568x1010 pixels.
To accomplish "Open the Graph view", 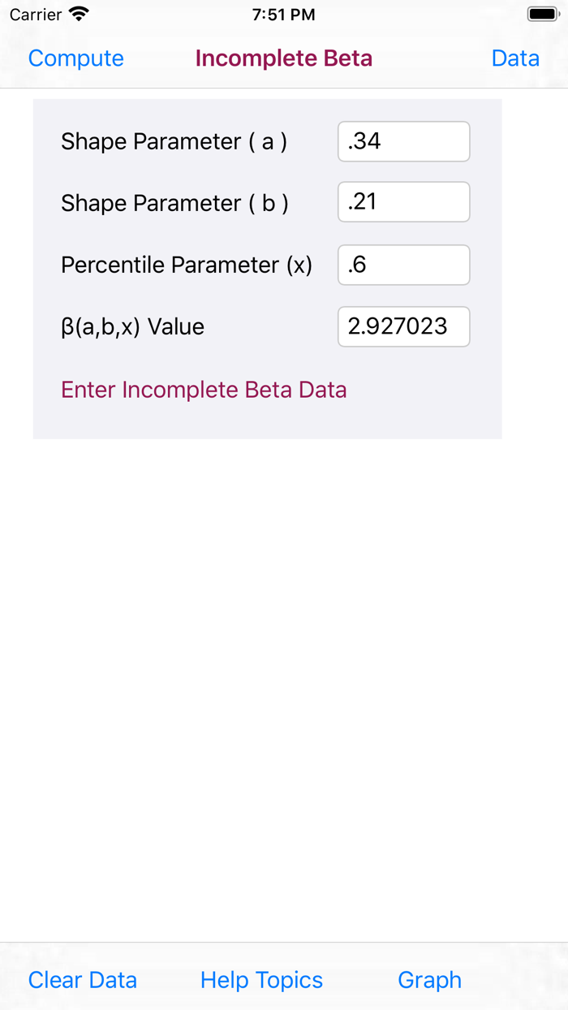I will (x=429, y=980).
